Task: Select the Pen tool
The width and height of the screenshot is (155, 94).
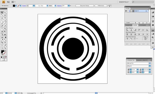Action: pyautogui.click(x=2, y=18)
